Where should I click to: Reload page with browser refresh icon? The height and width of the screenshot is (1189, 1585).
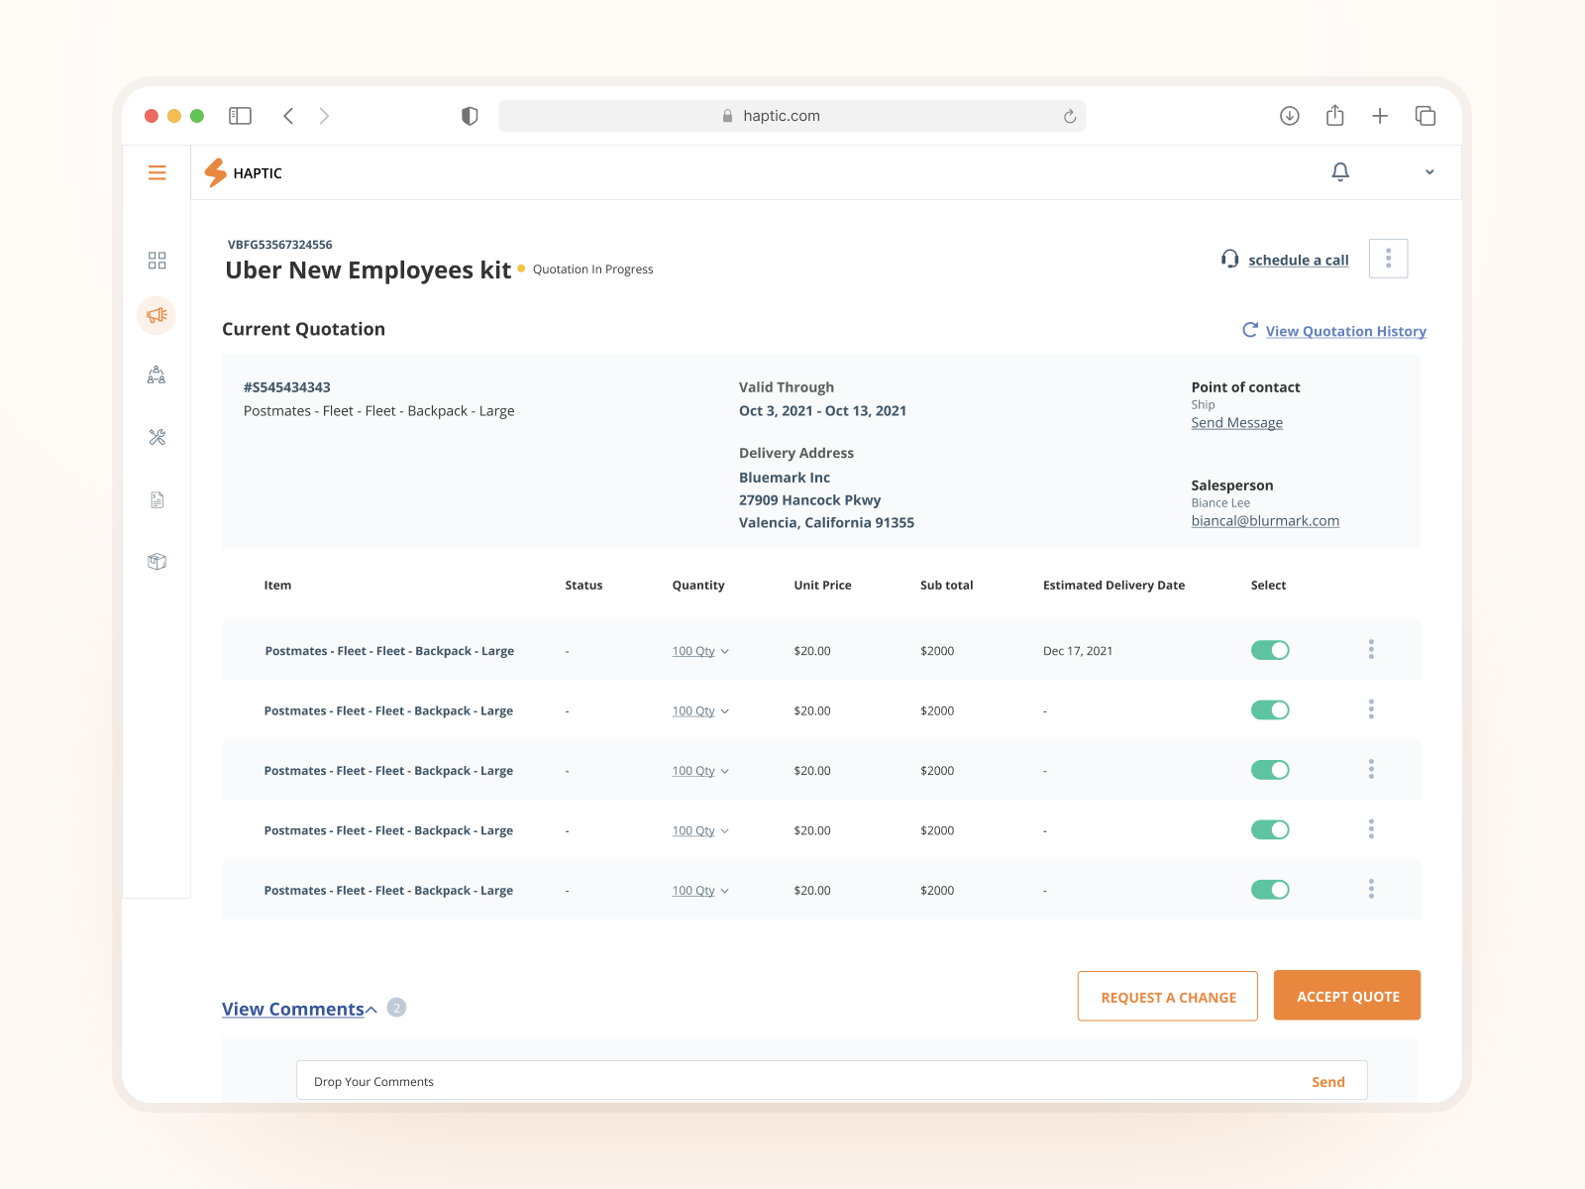(1070, 117)
